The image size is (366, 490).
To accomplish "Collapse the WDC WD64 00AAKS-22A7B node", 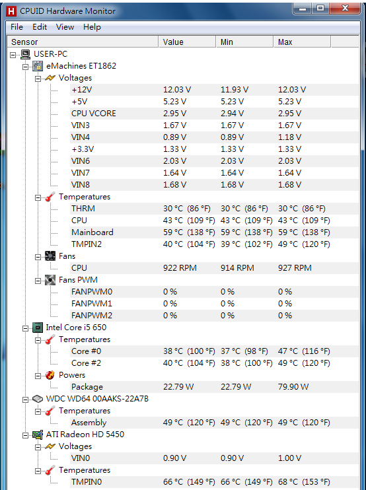I will point(25,400).
